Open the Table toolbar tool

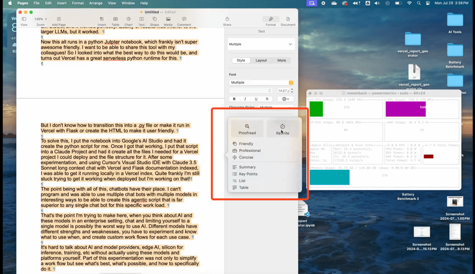115,20
